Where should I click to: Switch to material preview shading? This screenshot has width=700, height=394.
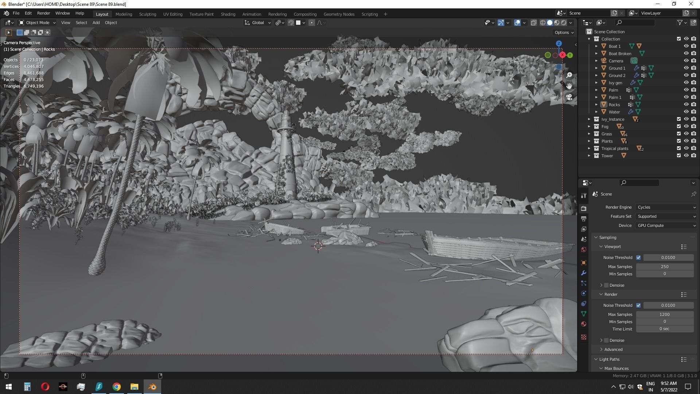click(557, 23)
